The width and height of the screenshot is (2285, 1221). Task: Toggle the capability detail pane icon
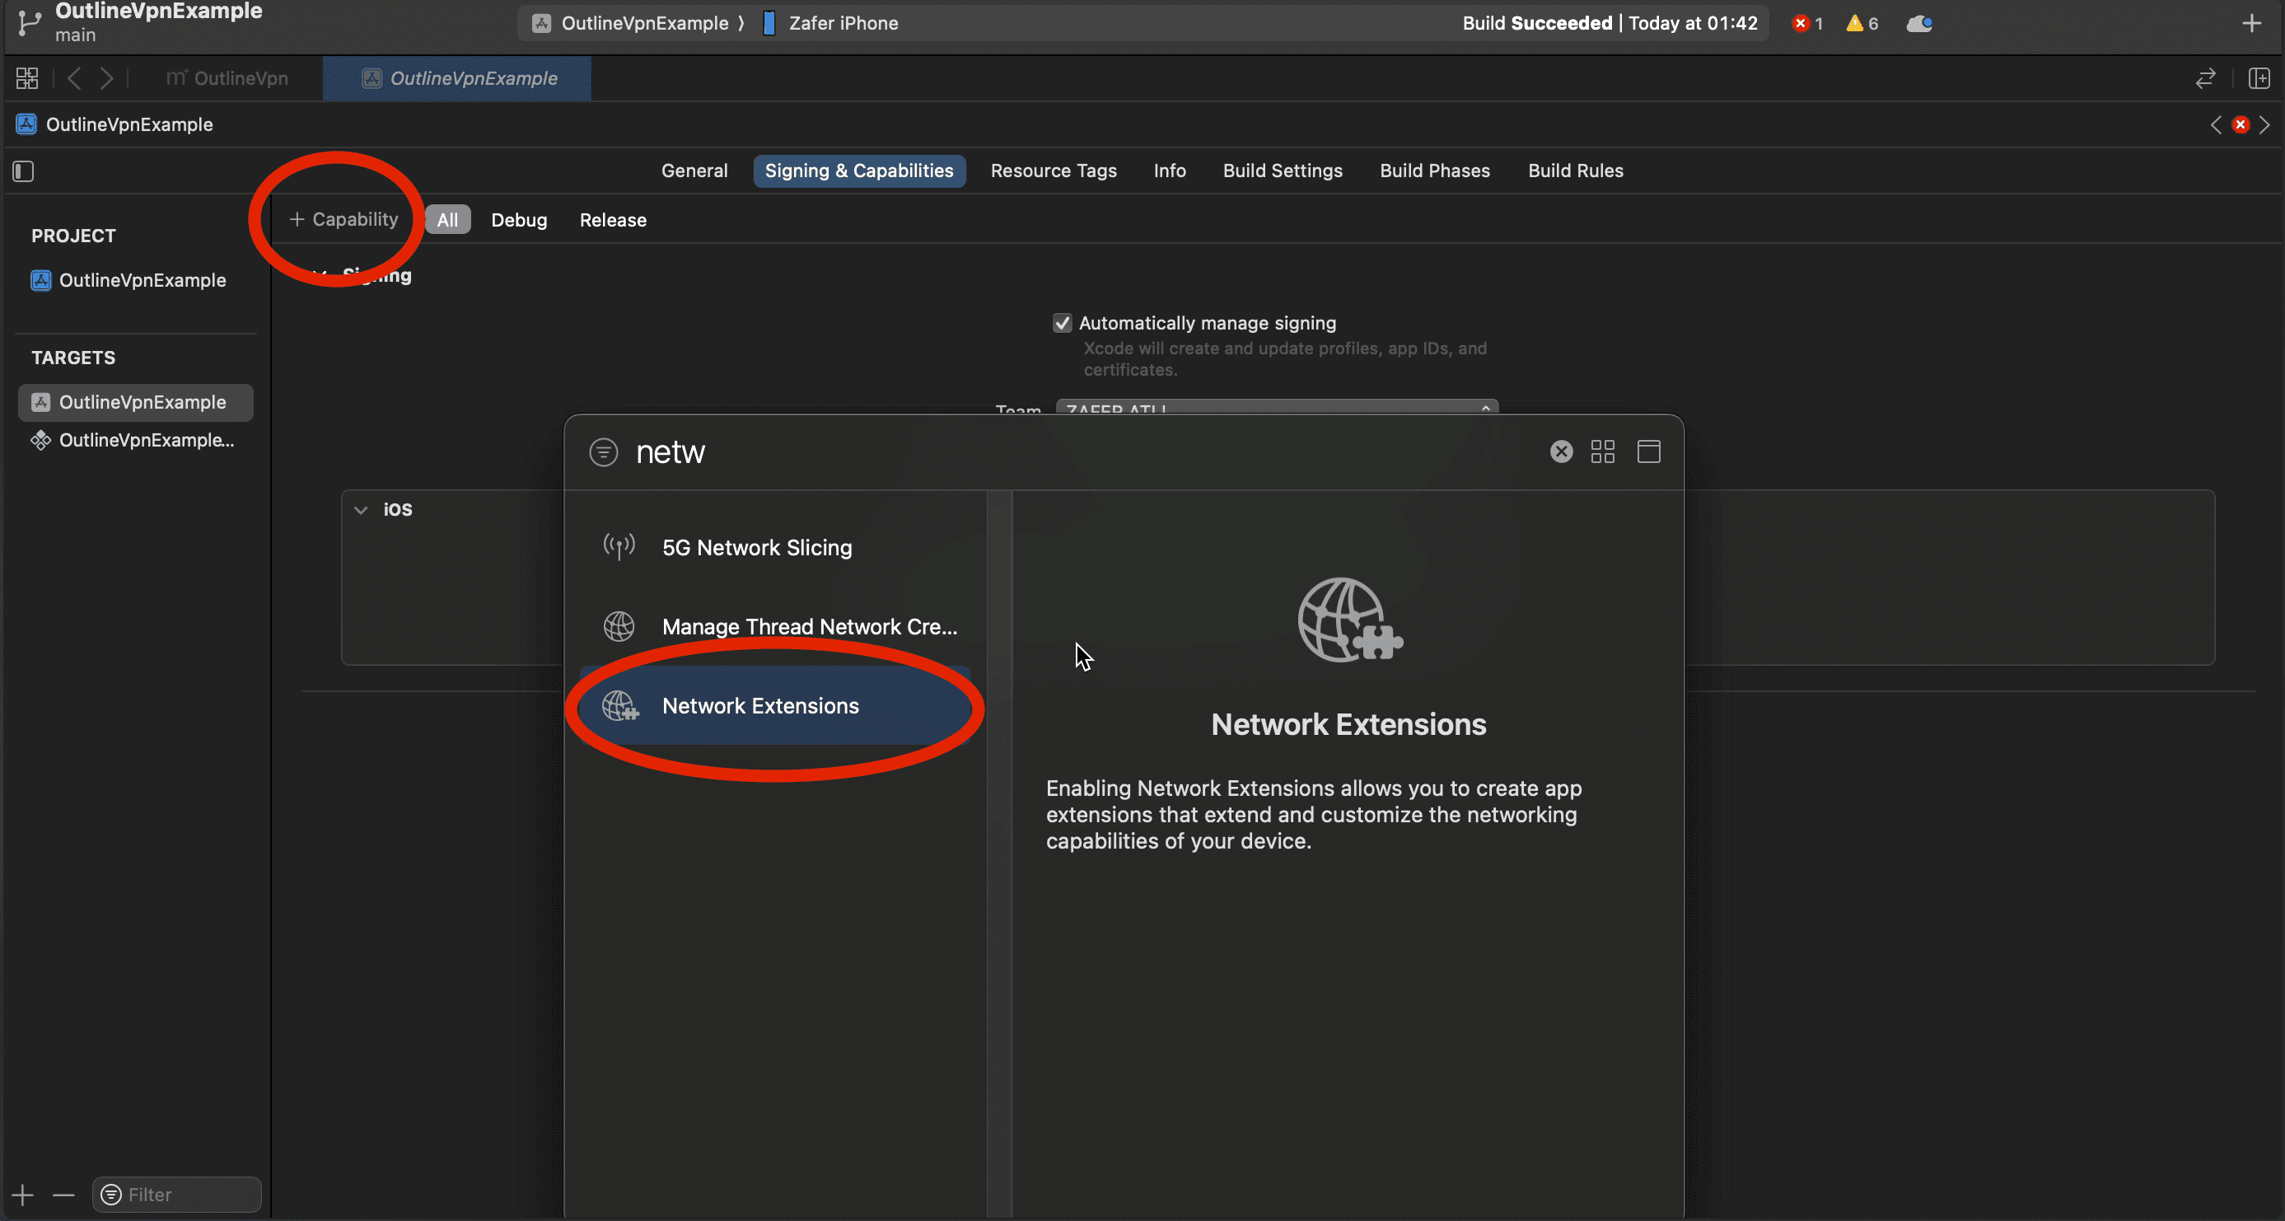click(1649, 451)
